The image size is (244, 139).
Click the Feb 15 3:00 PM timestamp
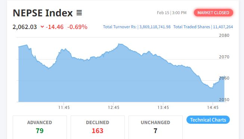click(x=172, y=13)
